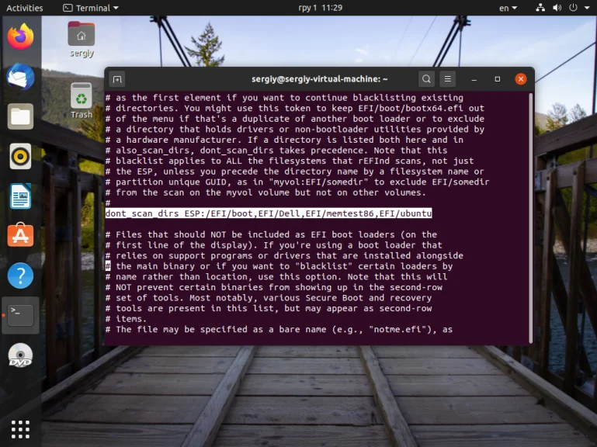Screen dimensions: 597x447
Task: Open the terminal search tool
Action: coord(426,79)
